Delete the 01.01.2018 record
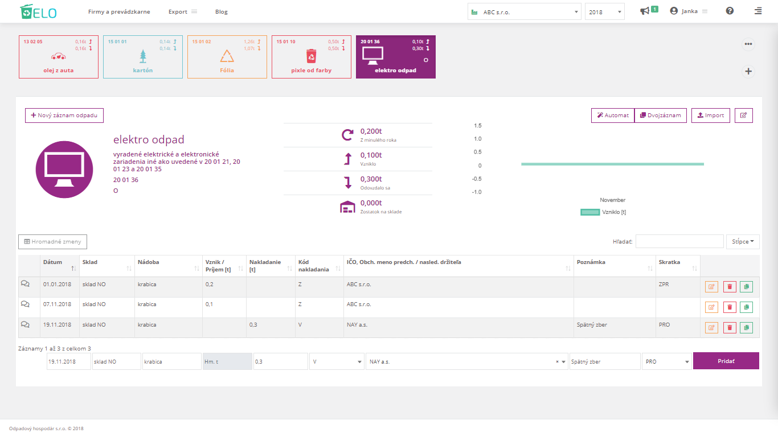The height and width of the screenshot is (437, 778). (x=729, y=287)
